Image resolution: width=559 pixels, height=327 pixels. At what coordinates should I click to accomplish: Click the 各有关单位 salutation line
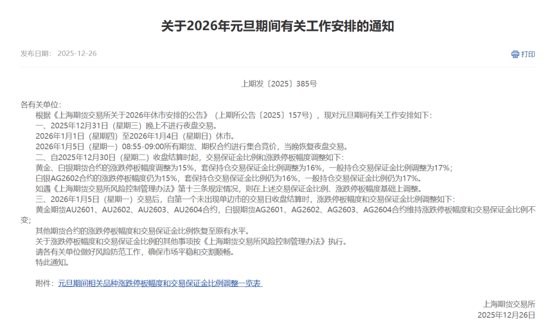pyautogui.click(x=41, y=105)
